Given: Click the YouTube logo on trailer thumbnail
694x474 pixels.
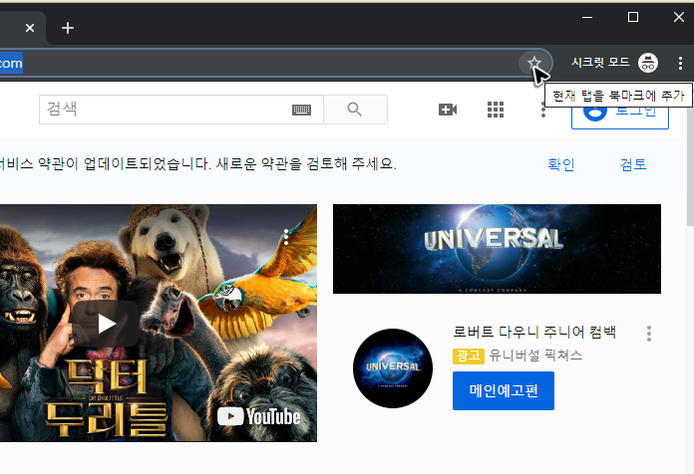Looking at the screenshot, I should click(259, 416).
